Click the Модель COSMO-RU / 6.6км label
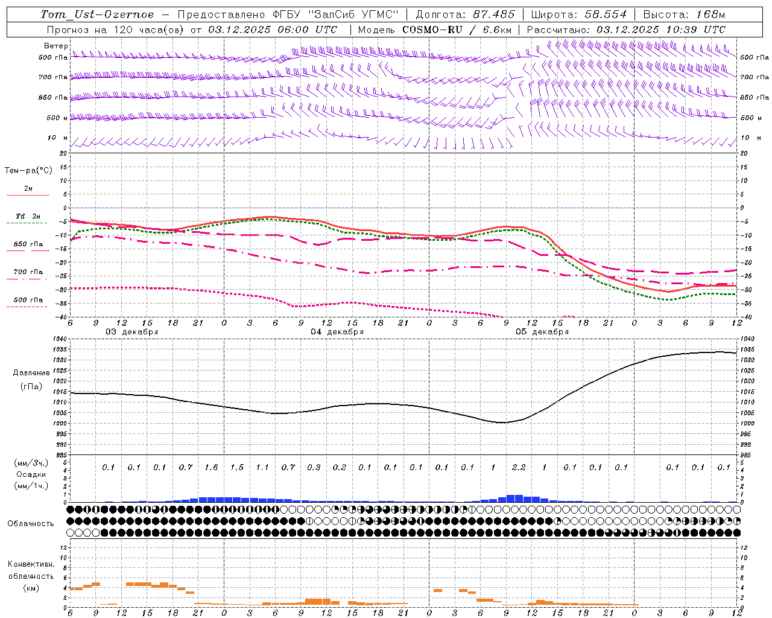 pyautogui.click(x=434, y=30)
